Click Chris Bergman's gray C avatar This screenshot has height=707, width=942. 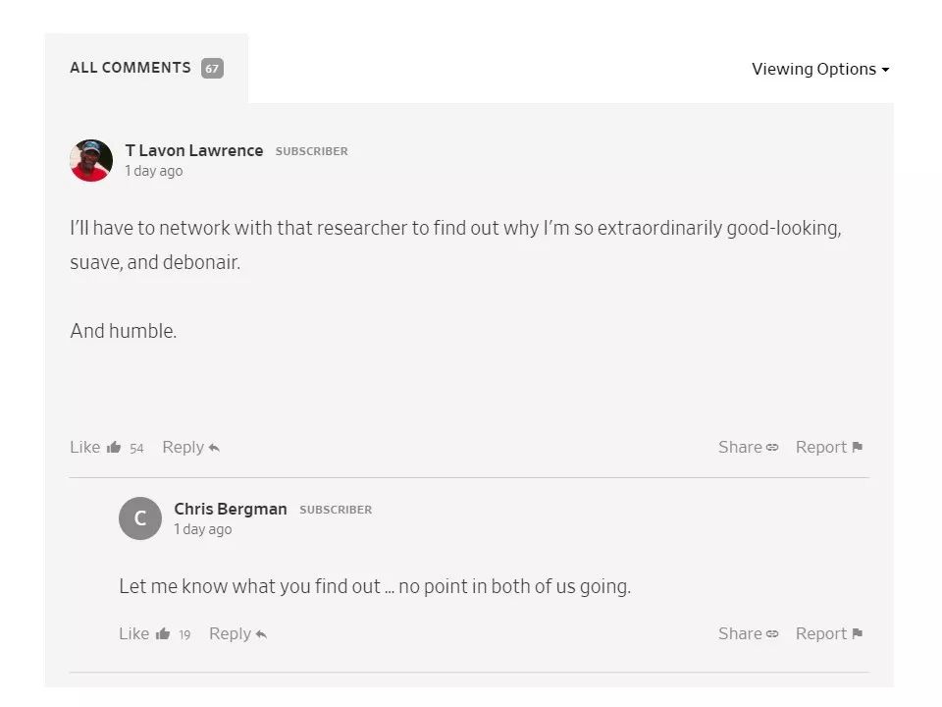coord(140,518)
